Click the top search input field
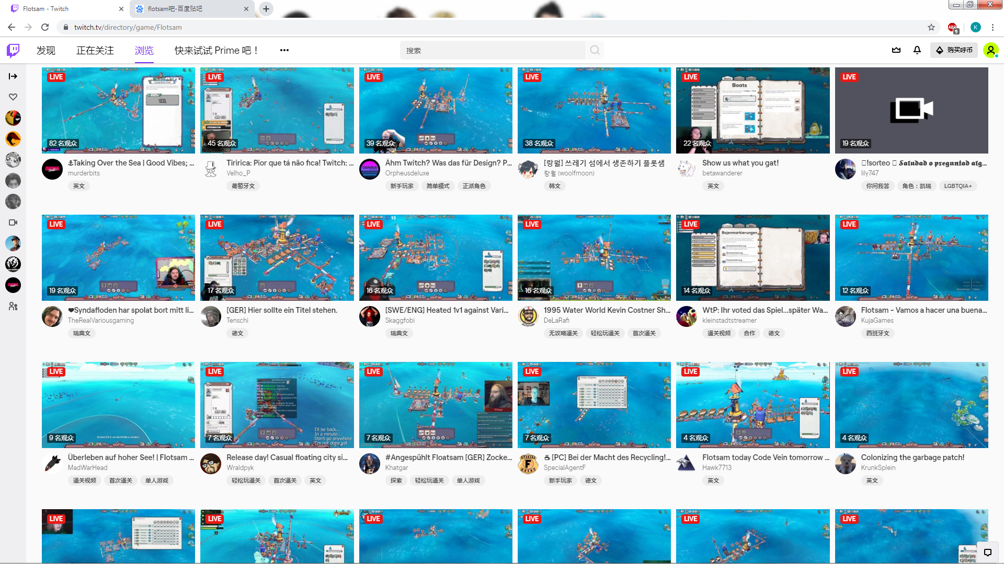 click(x=492, y=50)
